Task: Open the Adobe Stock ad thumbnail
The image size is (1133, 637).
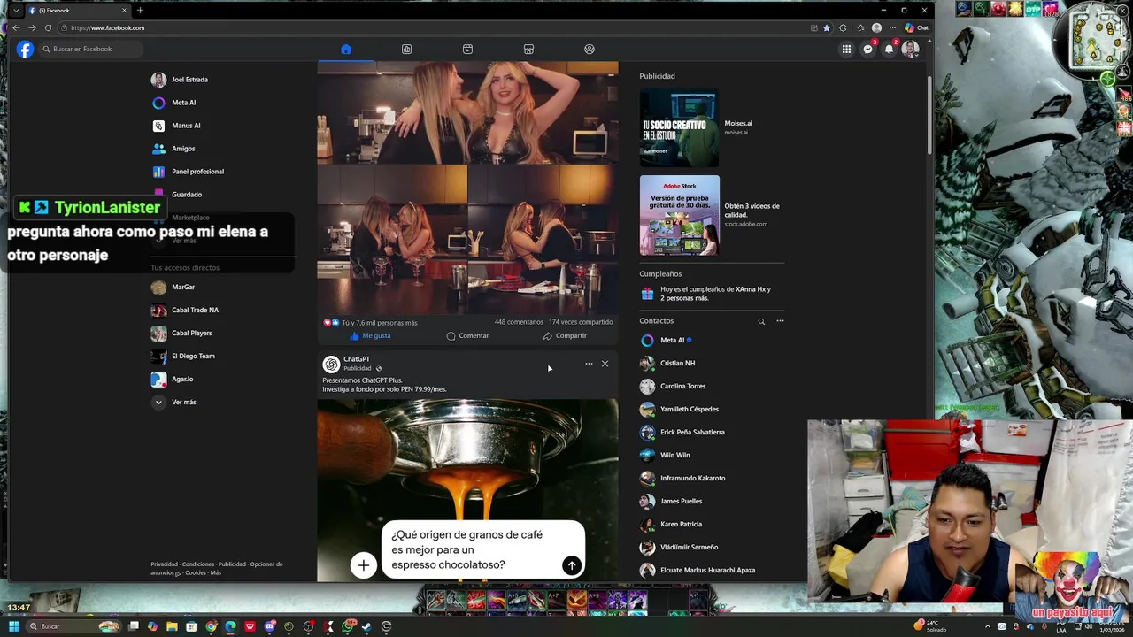Action: (679, 215)
